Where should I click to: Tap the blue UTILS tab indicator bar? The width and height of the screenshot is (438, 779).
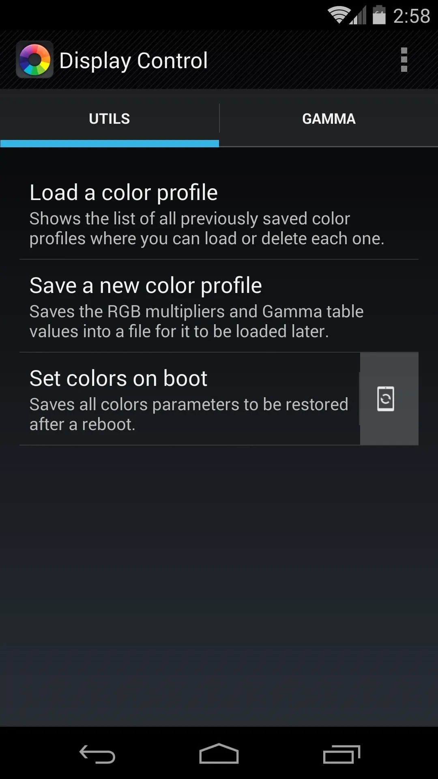tap(109, 143)
